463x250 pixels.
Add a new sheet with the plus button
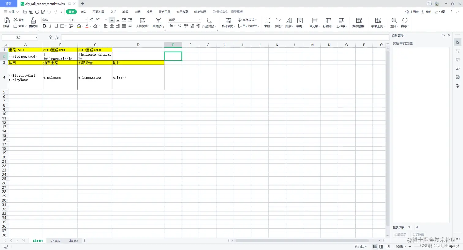[85, 241]
